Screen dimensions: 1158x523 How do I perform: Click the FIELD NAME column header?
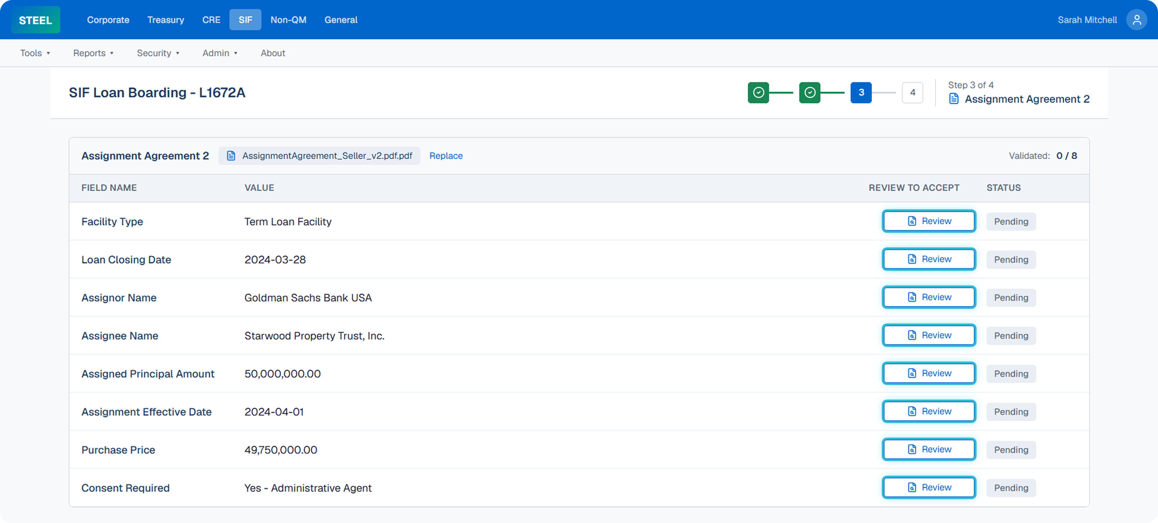[109, 188]
